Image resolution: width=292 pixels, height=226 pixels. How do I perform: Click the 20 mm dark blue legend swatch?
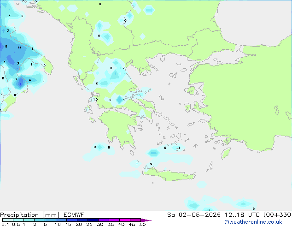[82, 220]
